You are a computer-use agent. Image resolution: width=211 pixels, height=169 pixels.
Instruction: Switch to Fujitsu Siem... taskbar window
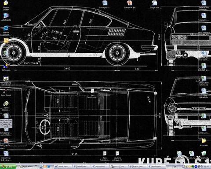[x=137, y=166]
